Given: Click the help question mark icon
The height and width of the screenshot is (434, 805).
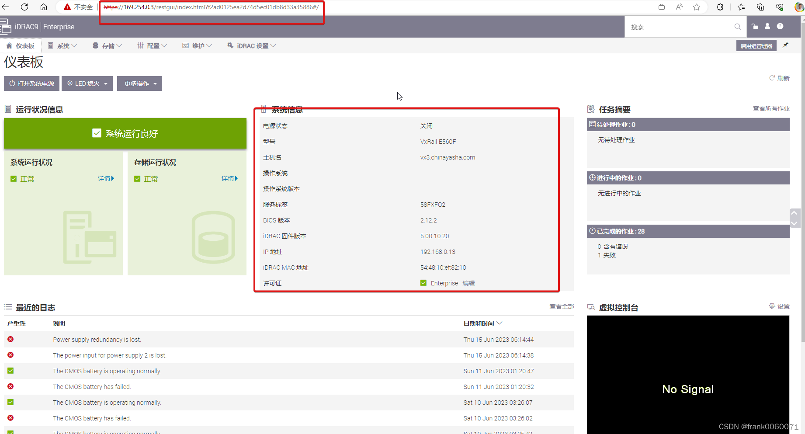Looking at the screenshot, I should tap(780, 27).
